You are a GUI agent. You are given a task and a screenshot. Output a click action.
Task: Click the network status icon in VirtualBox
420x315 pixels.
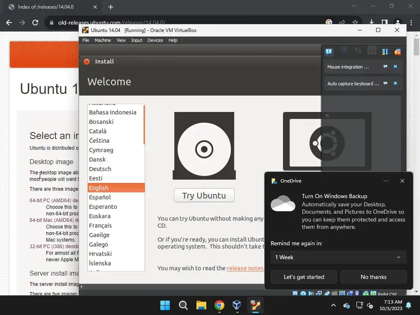pos(319,294)
